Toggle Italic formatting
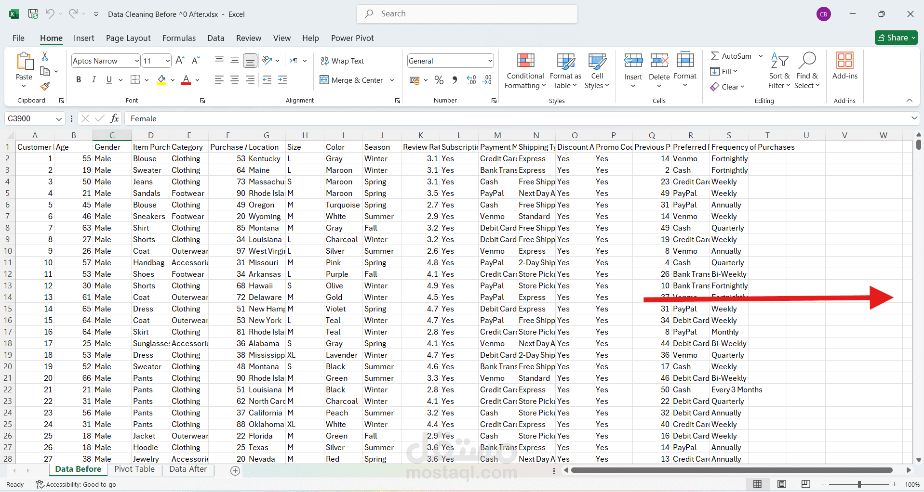Viewport: 924px width, 492px height. (x=94, y=80)
